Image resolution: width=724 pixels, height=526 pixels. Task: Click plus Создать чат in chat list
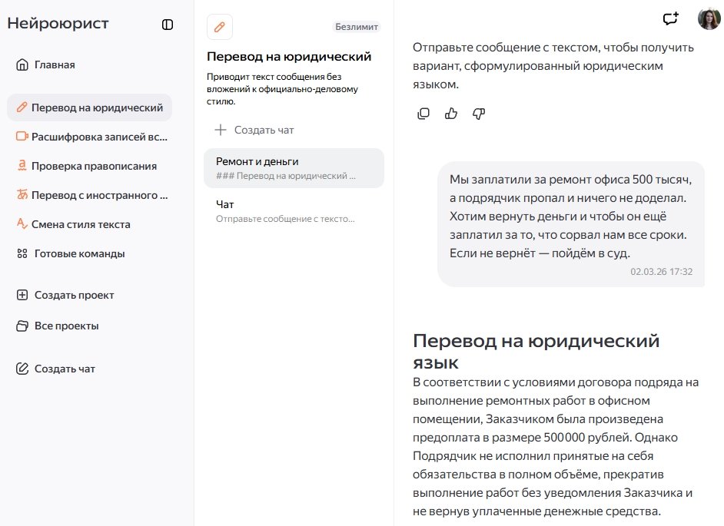click(254, 130)
